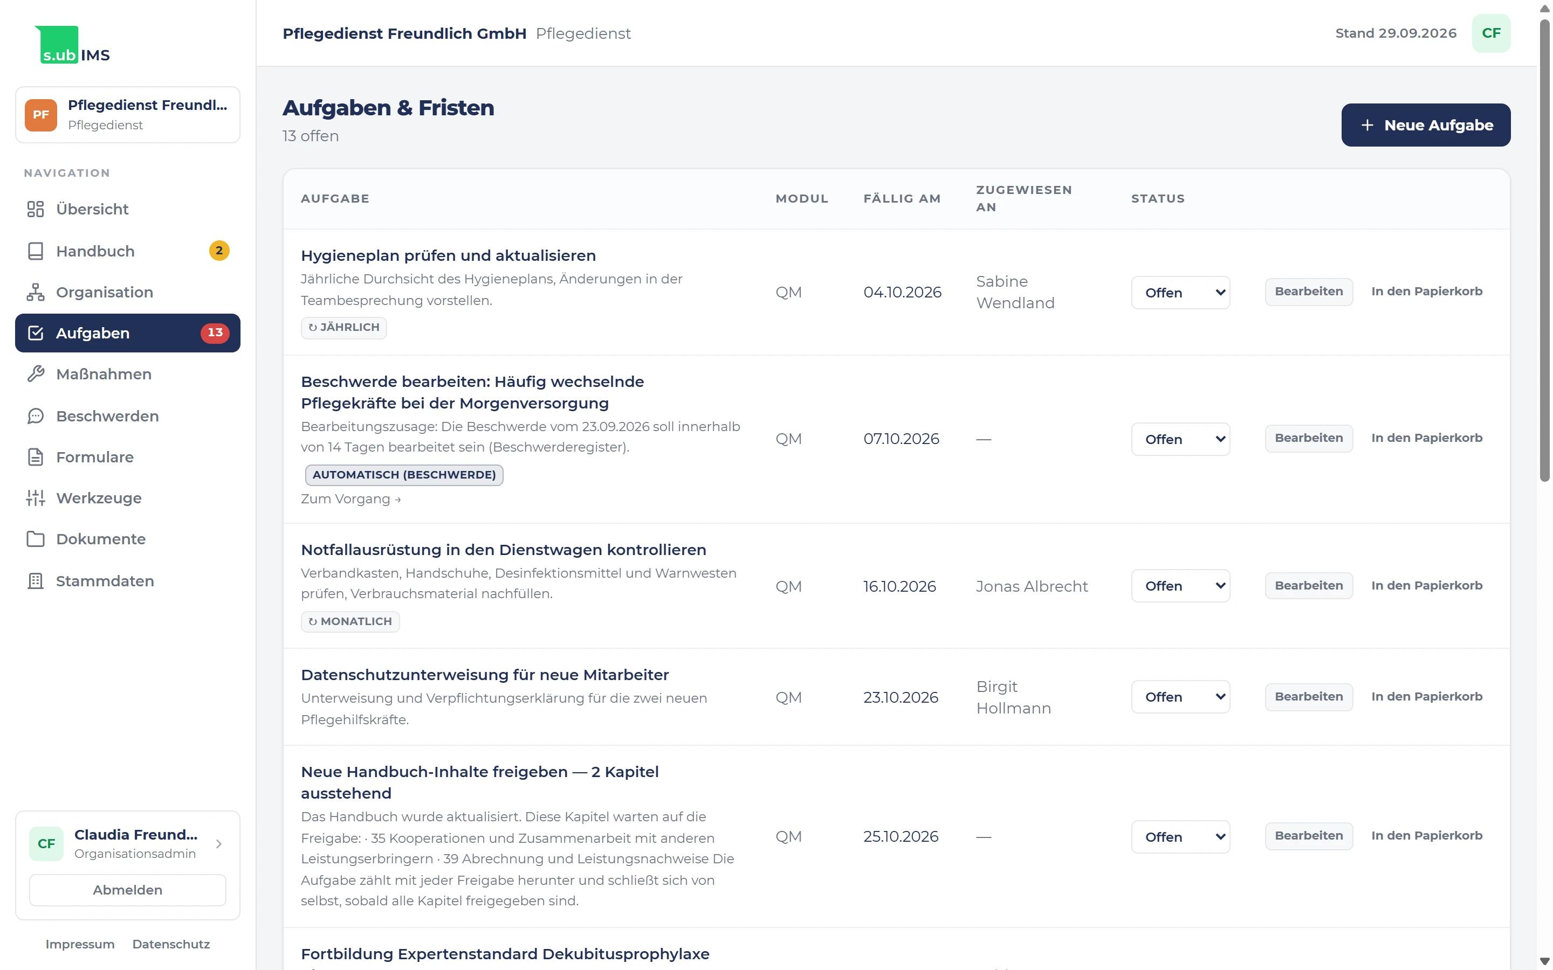The image size is (1553, 970).
Task: Open status dropdown for Neue Handbuch-Inhalte task
Action: (1180, 836)
